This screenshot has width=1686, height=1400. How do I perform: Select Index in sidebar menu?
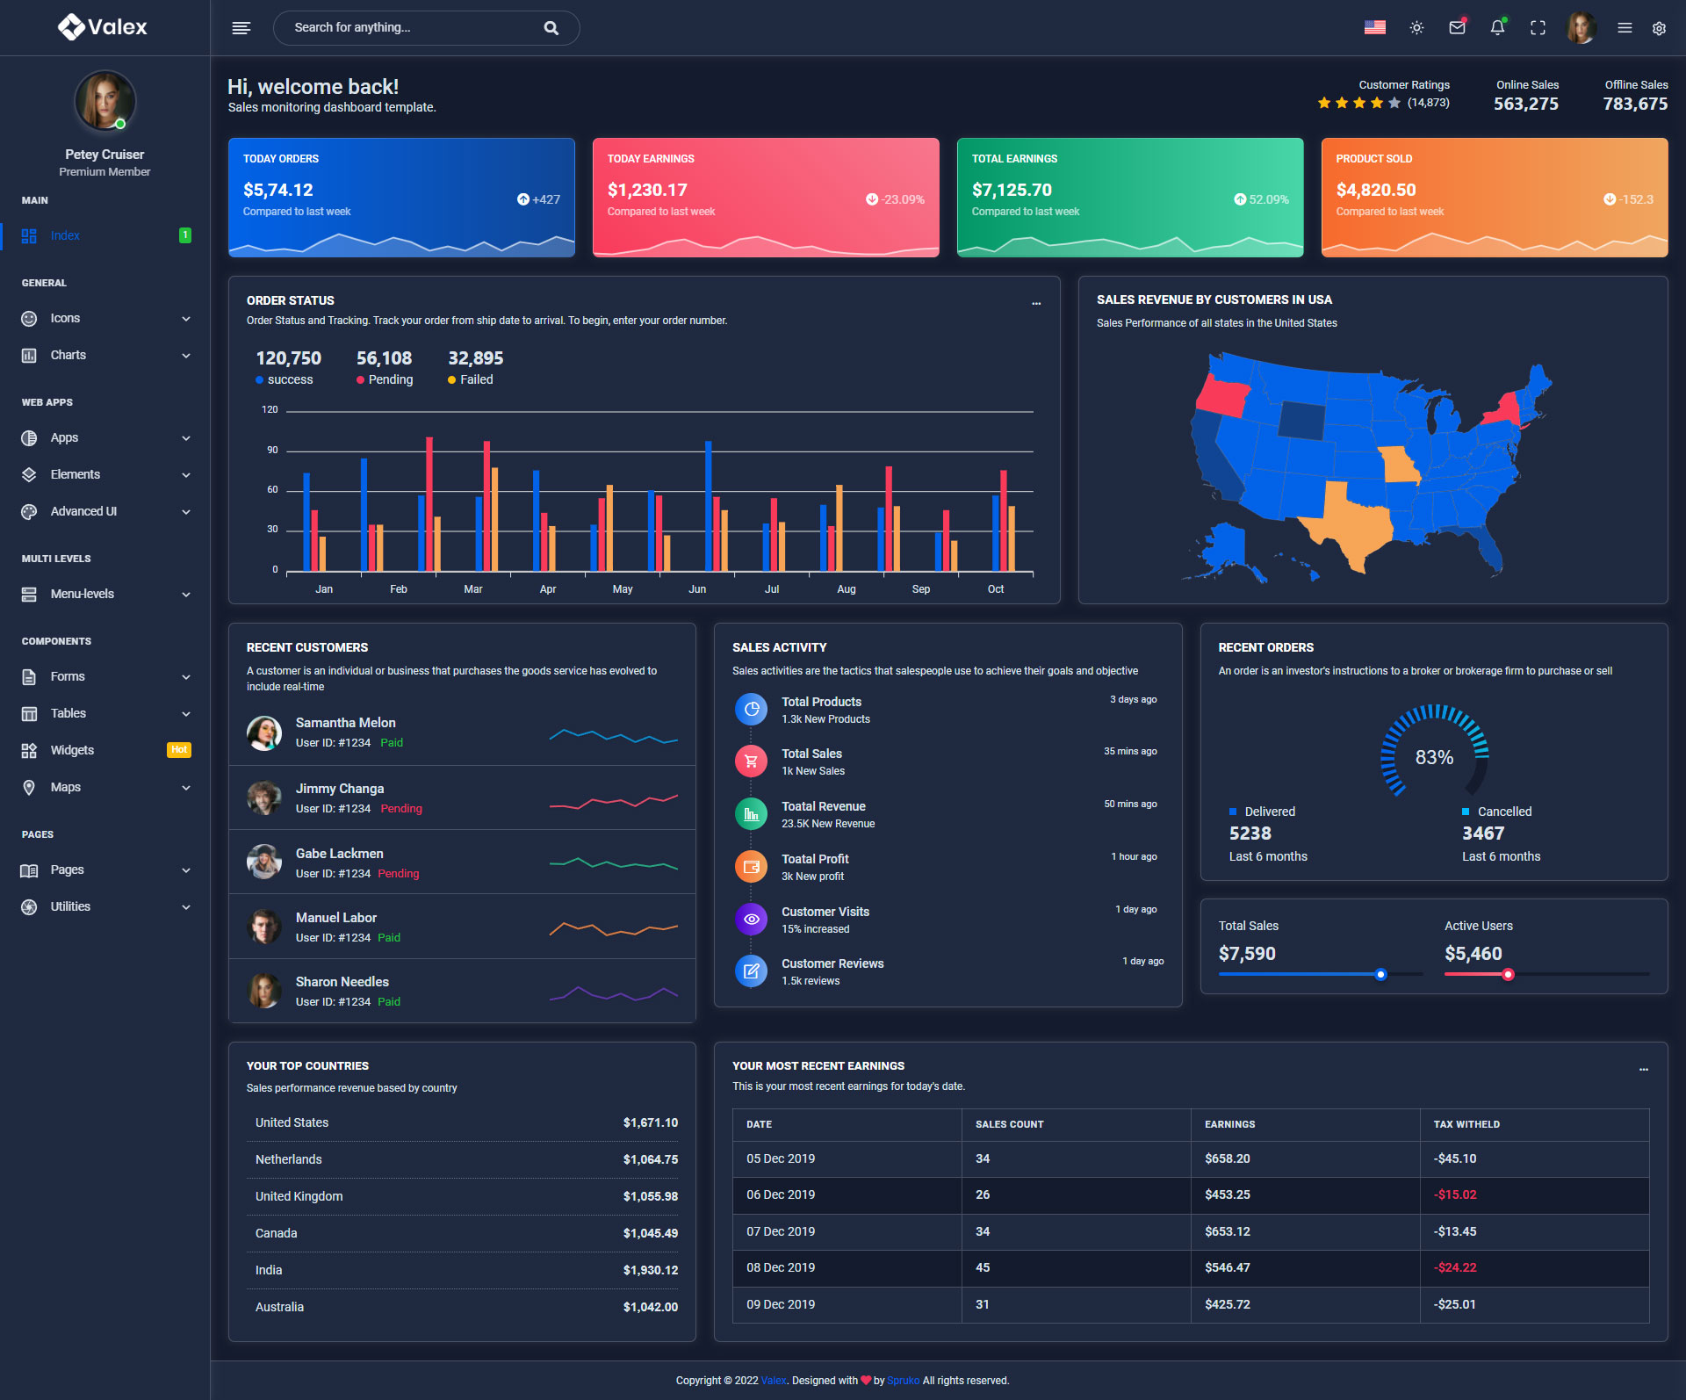[x=65, y=235]
